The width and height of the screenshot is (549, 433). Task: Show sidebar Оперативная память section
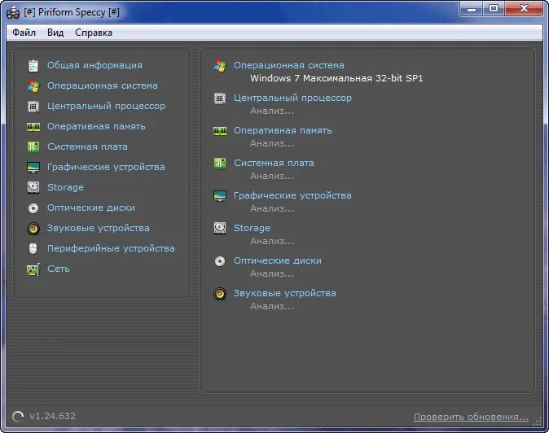pyautogui.click(x=96, y=126)
